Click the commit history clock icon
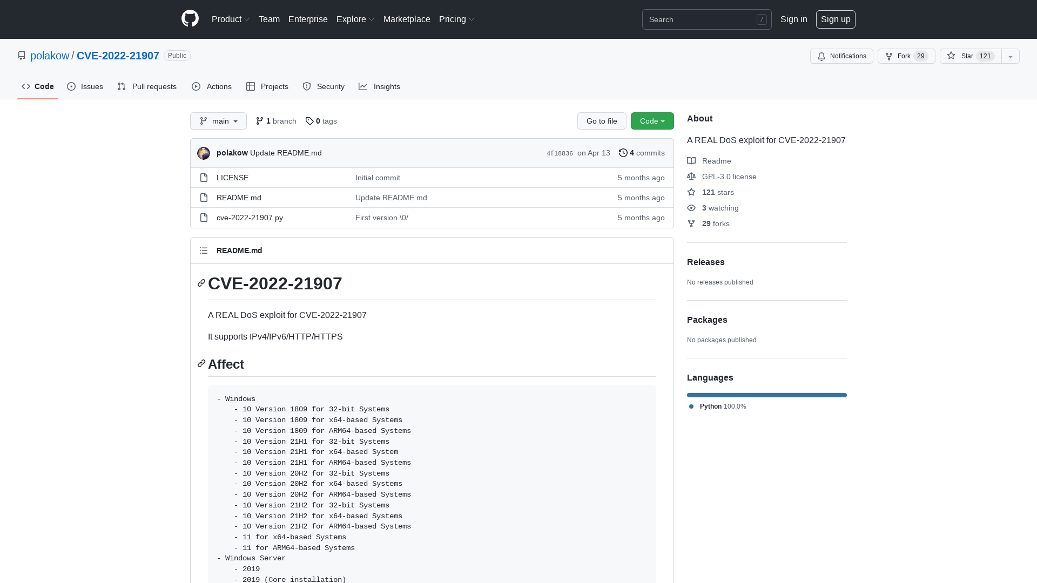The width and height of the screenshot is (1037, 583). tap(623, 153)
